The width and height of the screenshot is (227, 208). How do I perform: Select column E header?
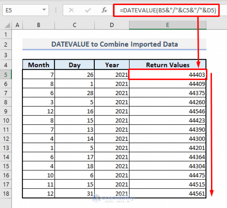pyautogui.click(x=168, y=25)
